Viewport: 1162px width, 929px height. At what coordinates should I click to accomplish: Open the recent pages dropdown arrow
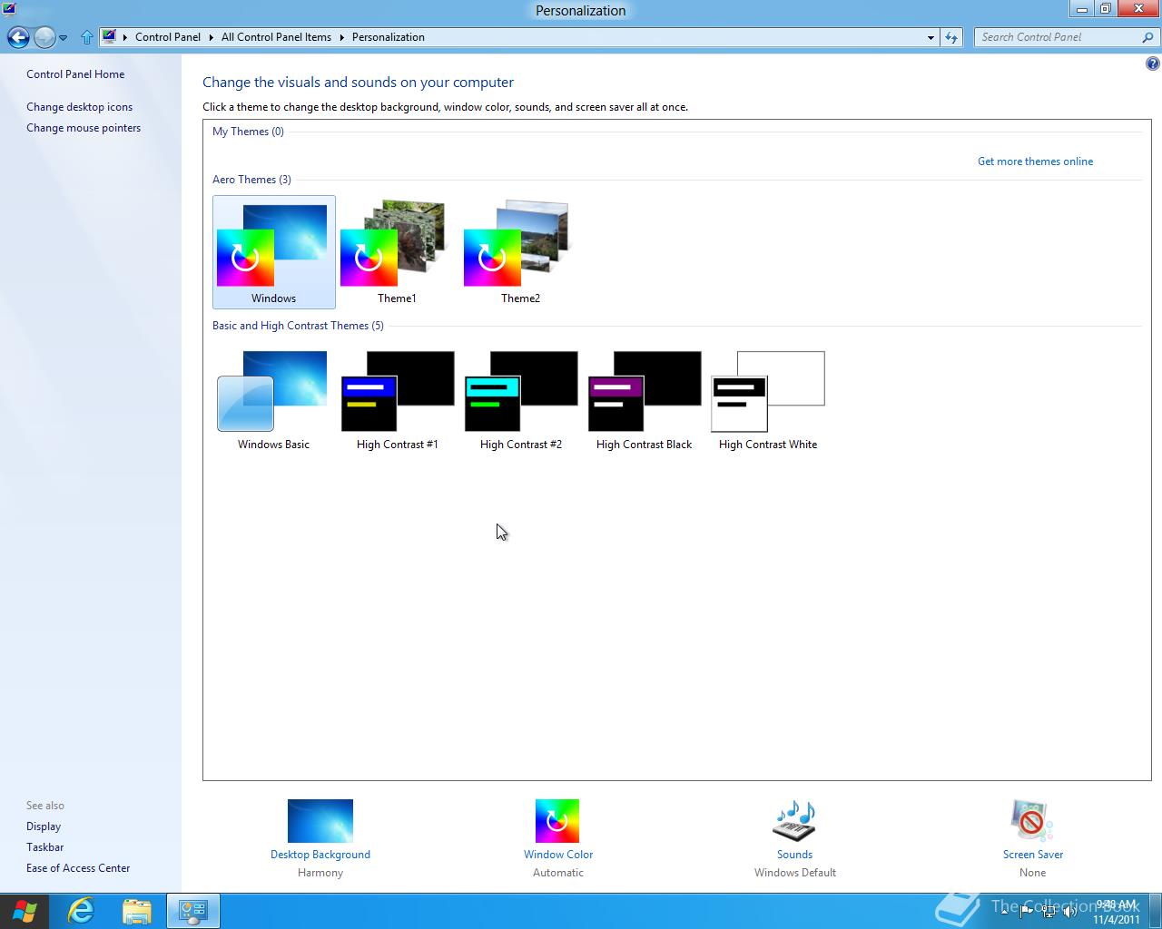[64, 38]
